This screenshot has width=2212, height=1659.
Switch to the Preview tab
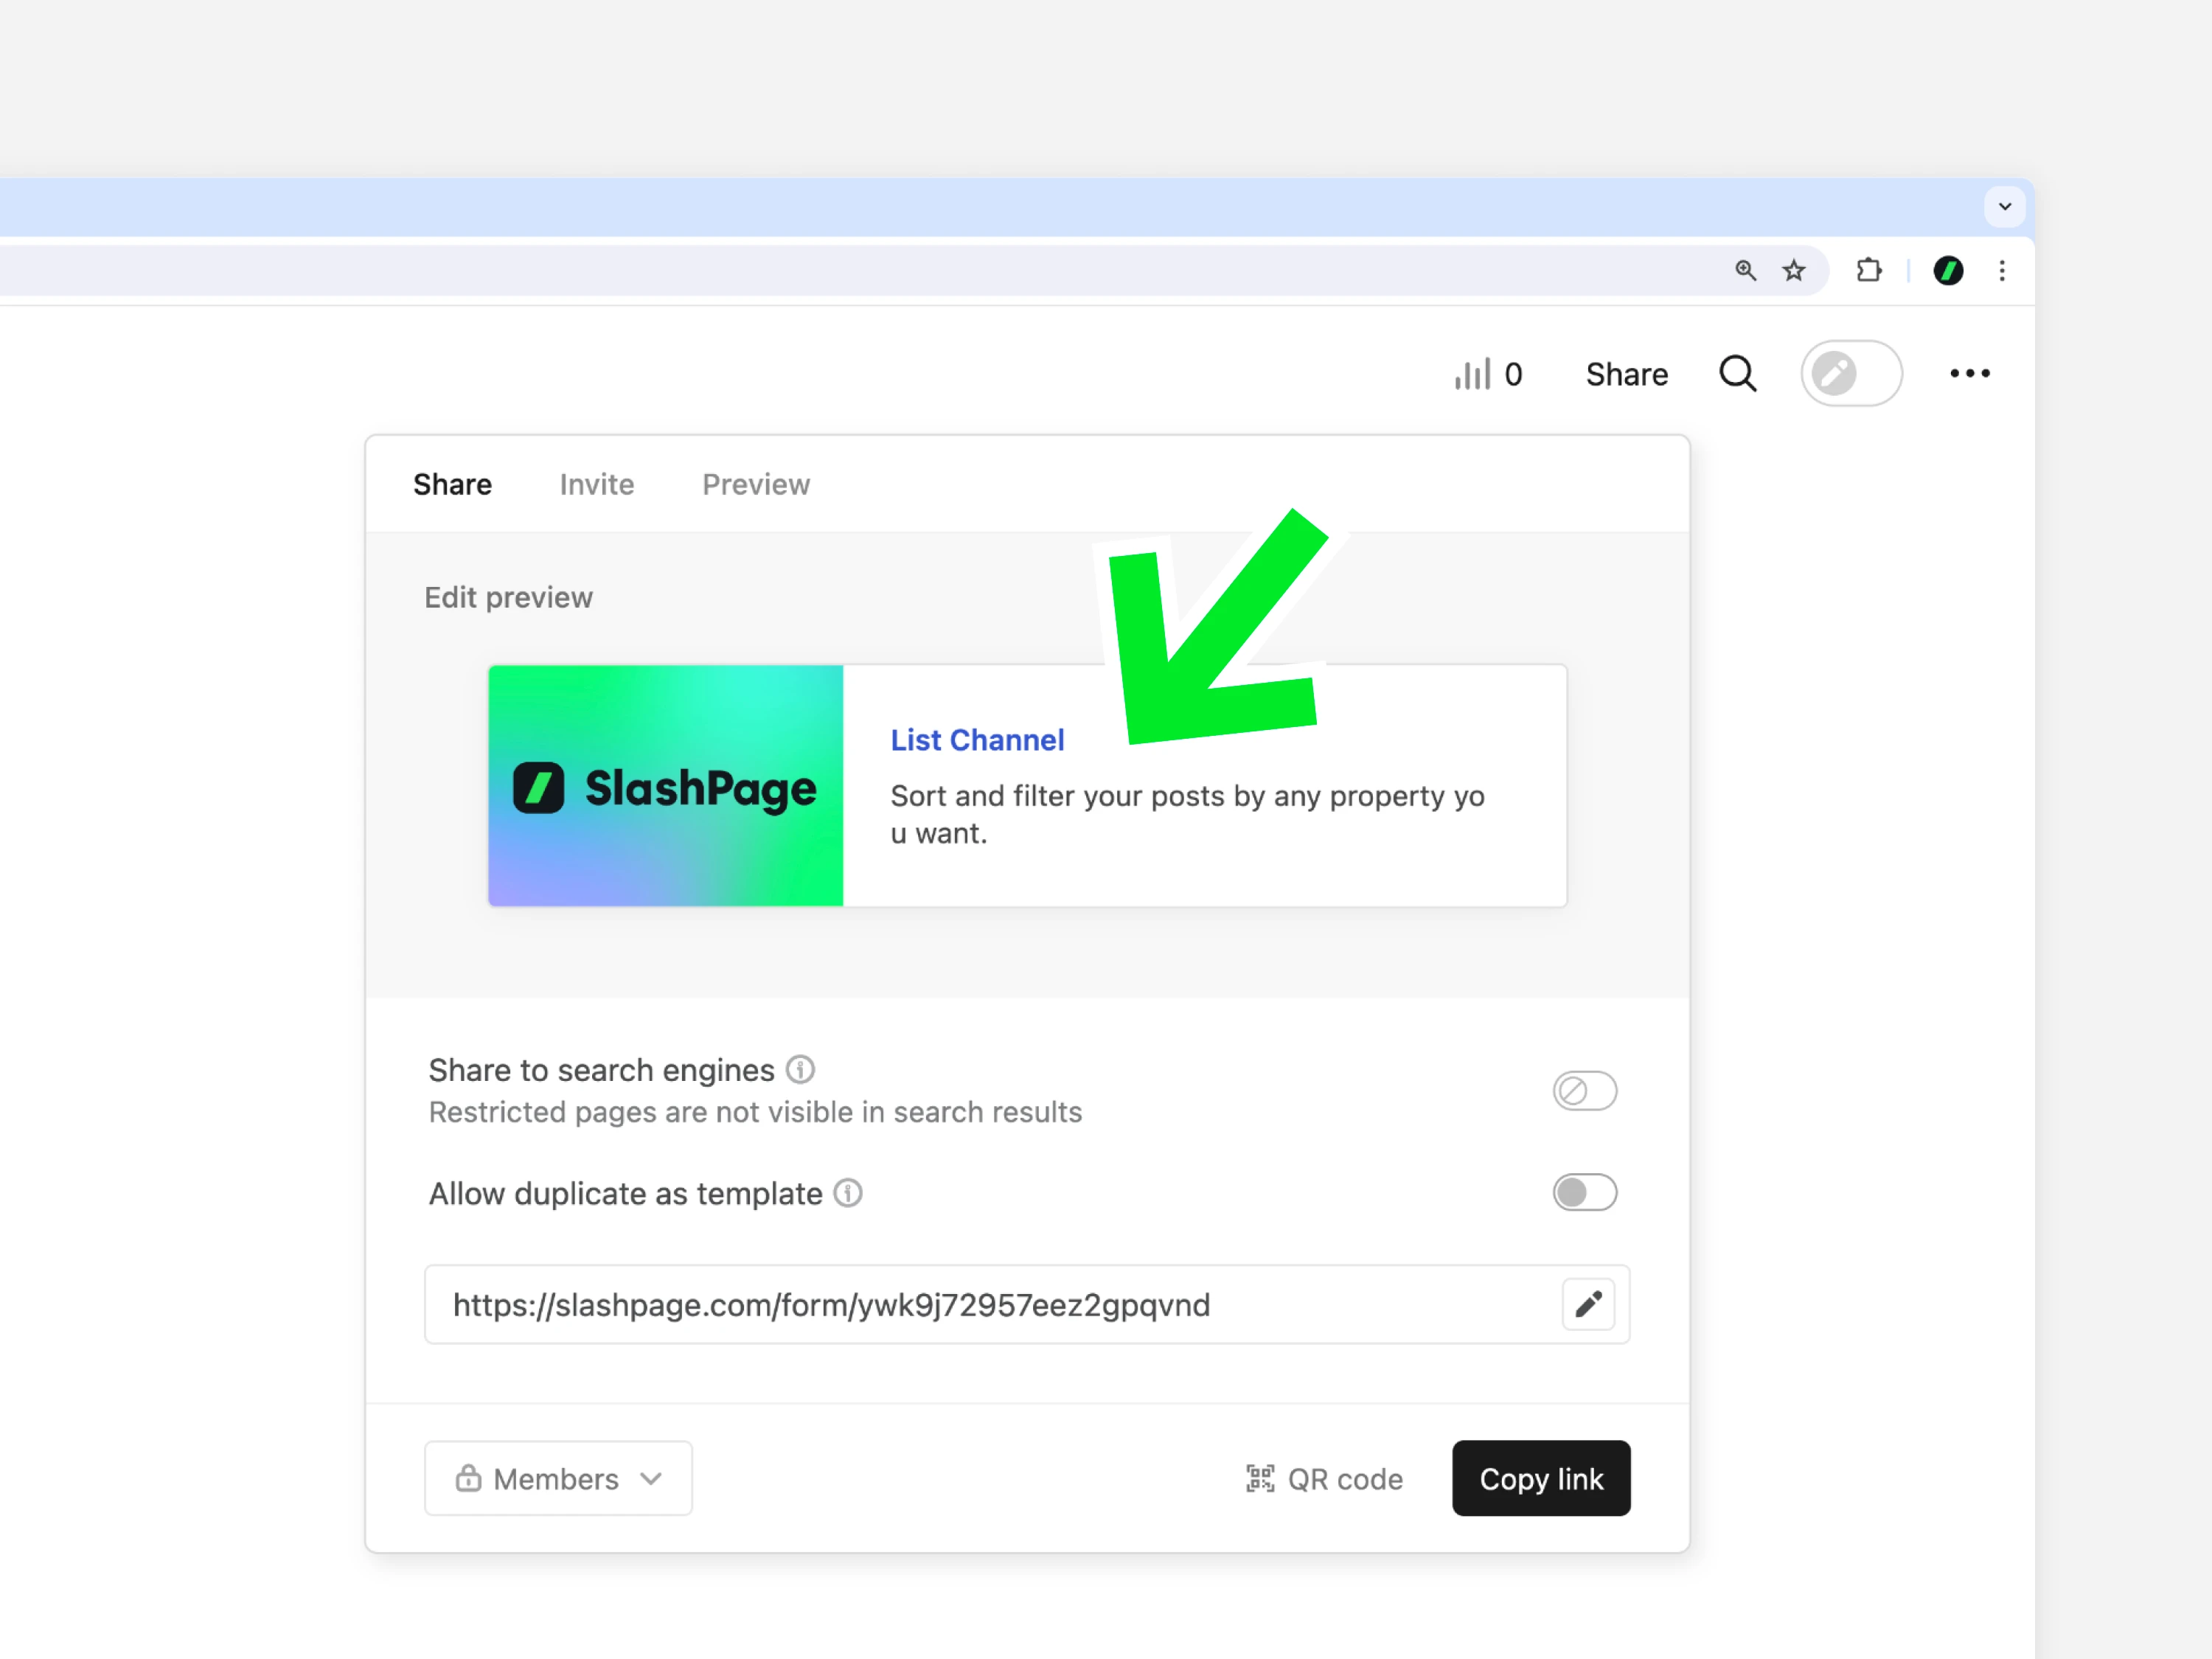(755, 484)
